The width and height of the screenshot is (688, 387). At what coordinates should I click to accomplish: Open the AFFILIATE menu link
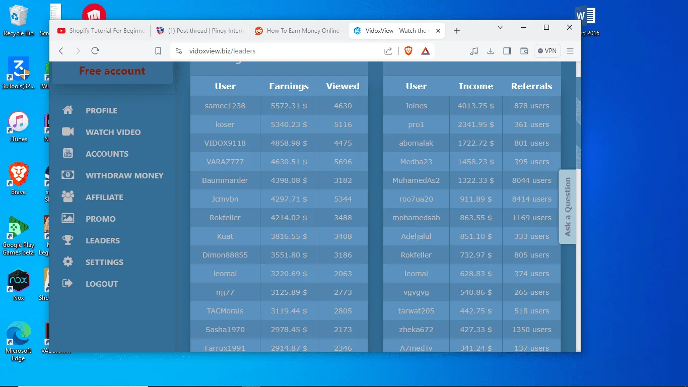click(104, 198)
